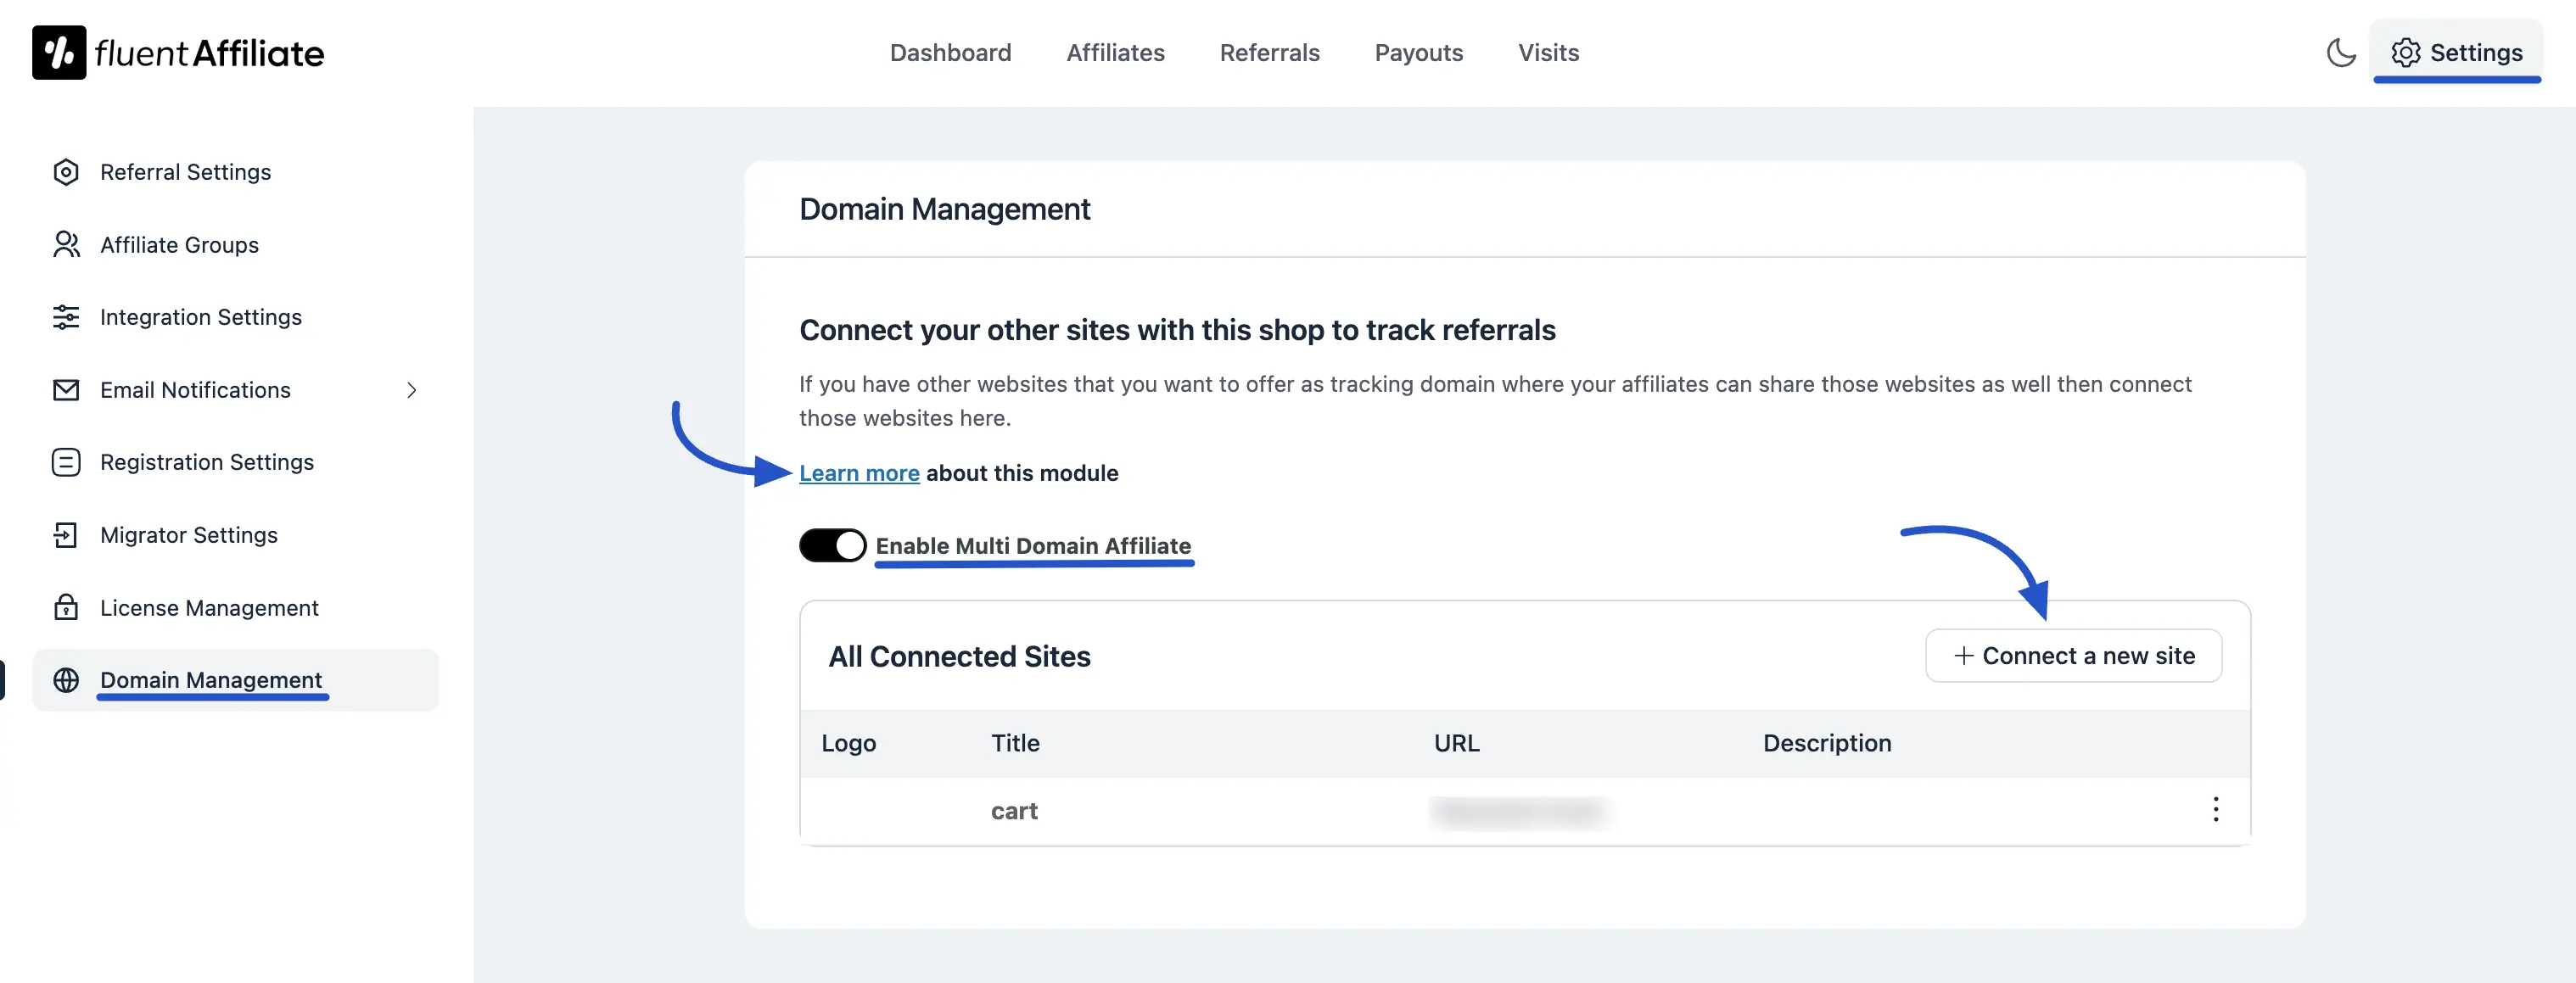Select the Affiliate Groups people icon
Viewport: 2576px width, 983px height.
point(66,244)
